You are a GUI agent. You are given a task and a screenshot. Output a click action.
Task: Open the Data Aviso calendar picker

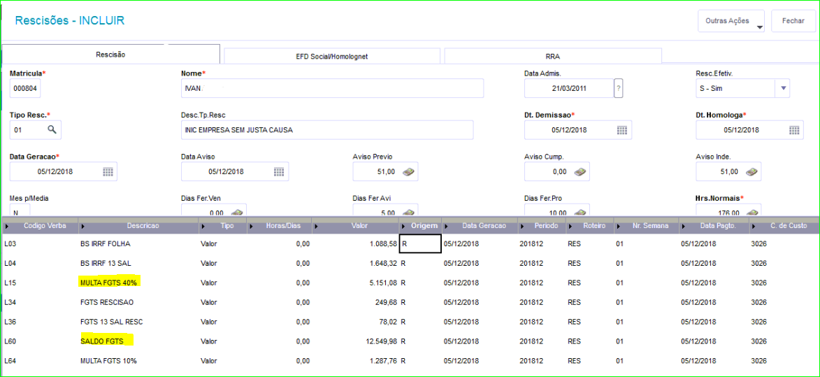[x=279, y=171]
